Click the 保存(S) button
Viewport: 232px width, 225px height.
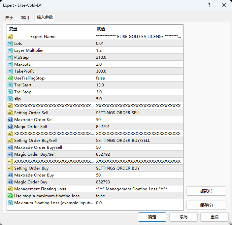206,205
